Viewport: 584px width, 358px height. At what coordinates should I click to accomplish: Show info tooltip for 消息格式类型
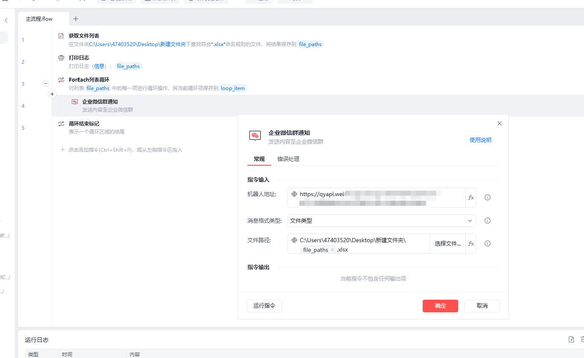[x=487, y=221]
